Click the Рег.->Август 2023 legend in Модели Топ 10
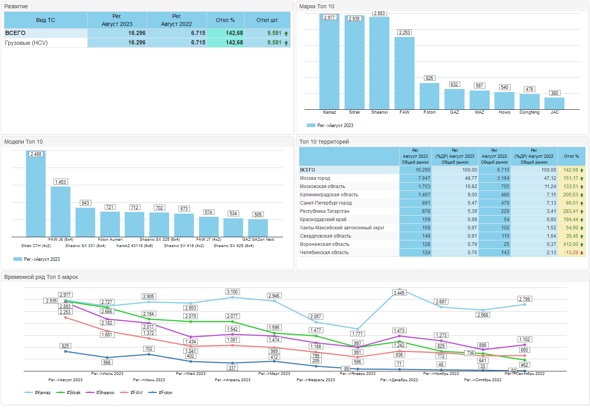Viewport: 590px width, 417px height. click(x=37, y=259)
